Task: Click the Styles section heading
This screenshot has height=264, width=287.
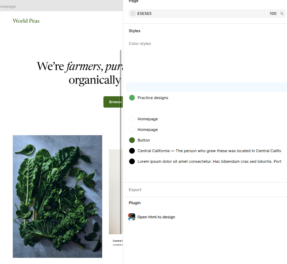Action: 134,31
